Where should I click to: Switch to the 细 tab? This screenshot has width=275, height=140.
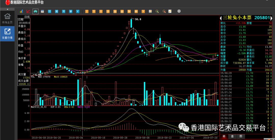coord(224,136)
